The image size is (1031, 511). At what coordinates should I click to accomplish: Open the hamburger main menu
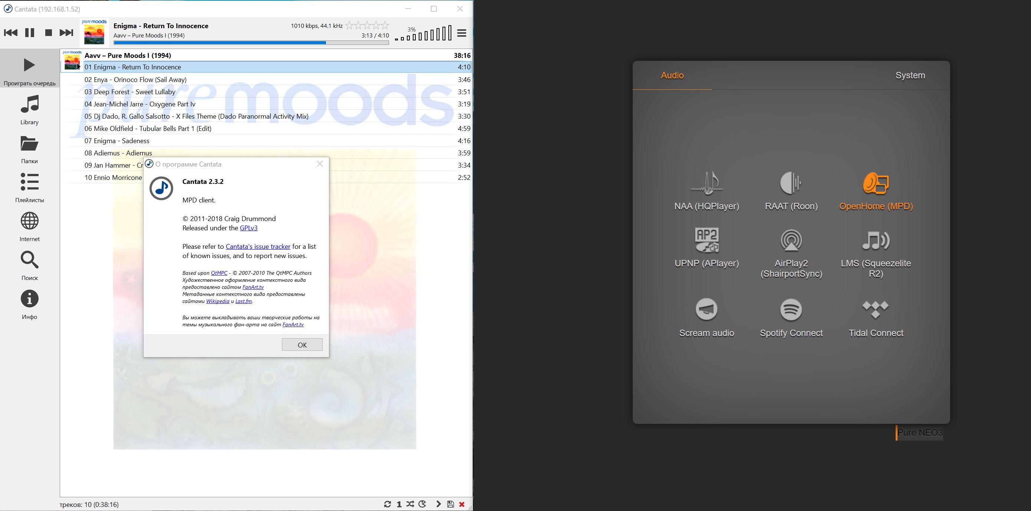[461, 33]
